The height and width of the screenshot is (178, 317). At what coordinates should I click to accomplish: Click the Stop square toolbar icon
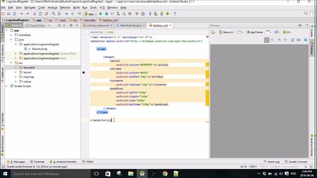click(130, 14)
